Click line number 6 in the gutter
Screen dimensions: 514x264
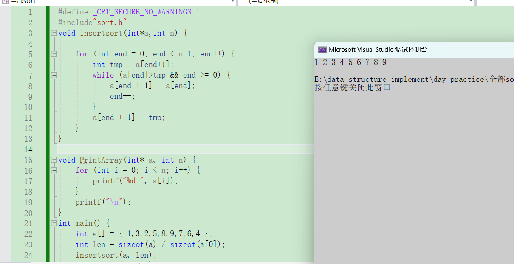pyautogui.click(x=30, y=65)
